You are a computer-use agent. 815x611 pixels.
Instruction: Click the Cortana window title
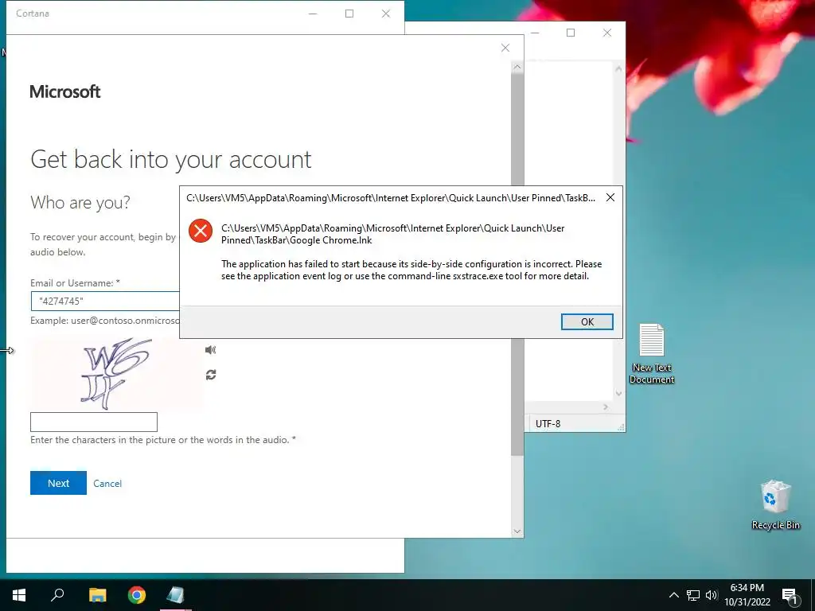click(32, 14)
